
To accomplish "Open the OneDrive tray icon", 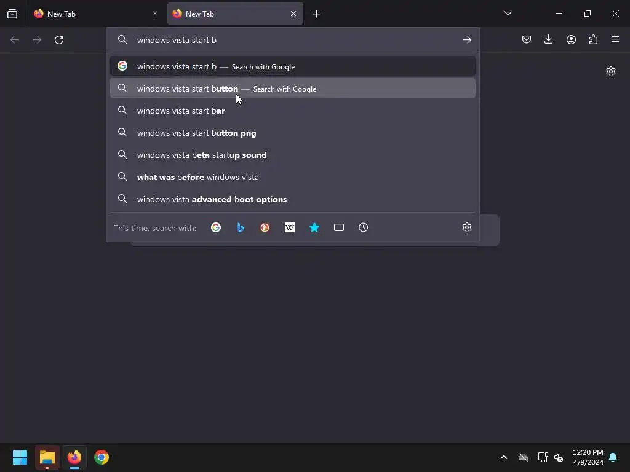I will pos(523,457).
